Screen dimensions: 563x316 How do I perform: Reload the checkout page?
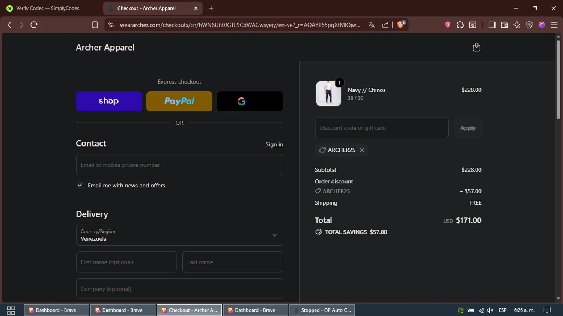(x=34, y=25)
